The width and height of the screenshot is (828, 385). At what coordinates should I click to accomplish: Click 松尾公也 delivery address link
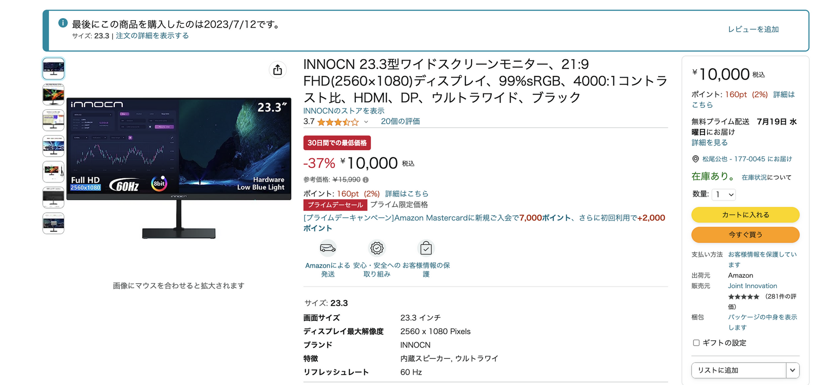[x=747, y=159]
